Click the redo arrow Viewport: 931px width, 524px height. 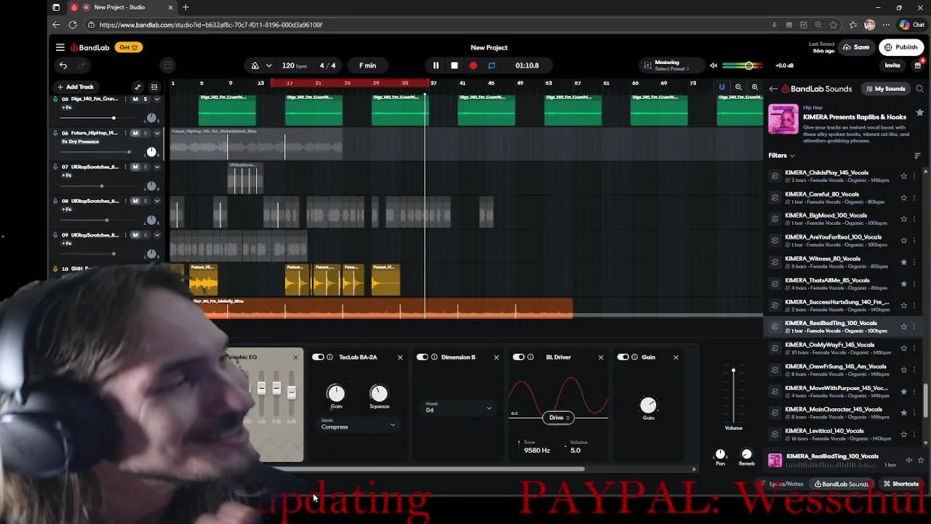click(81, 65)
